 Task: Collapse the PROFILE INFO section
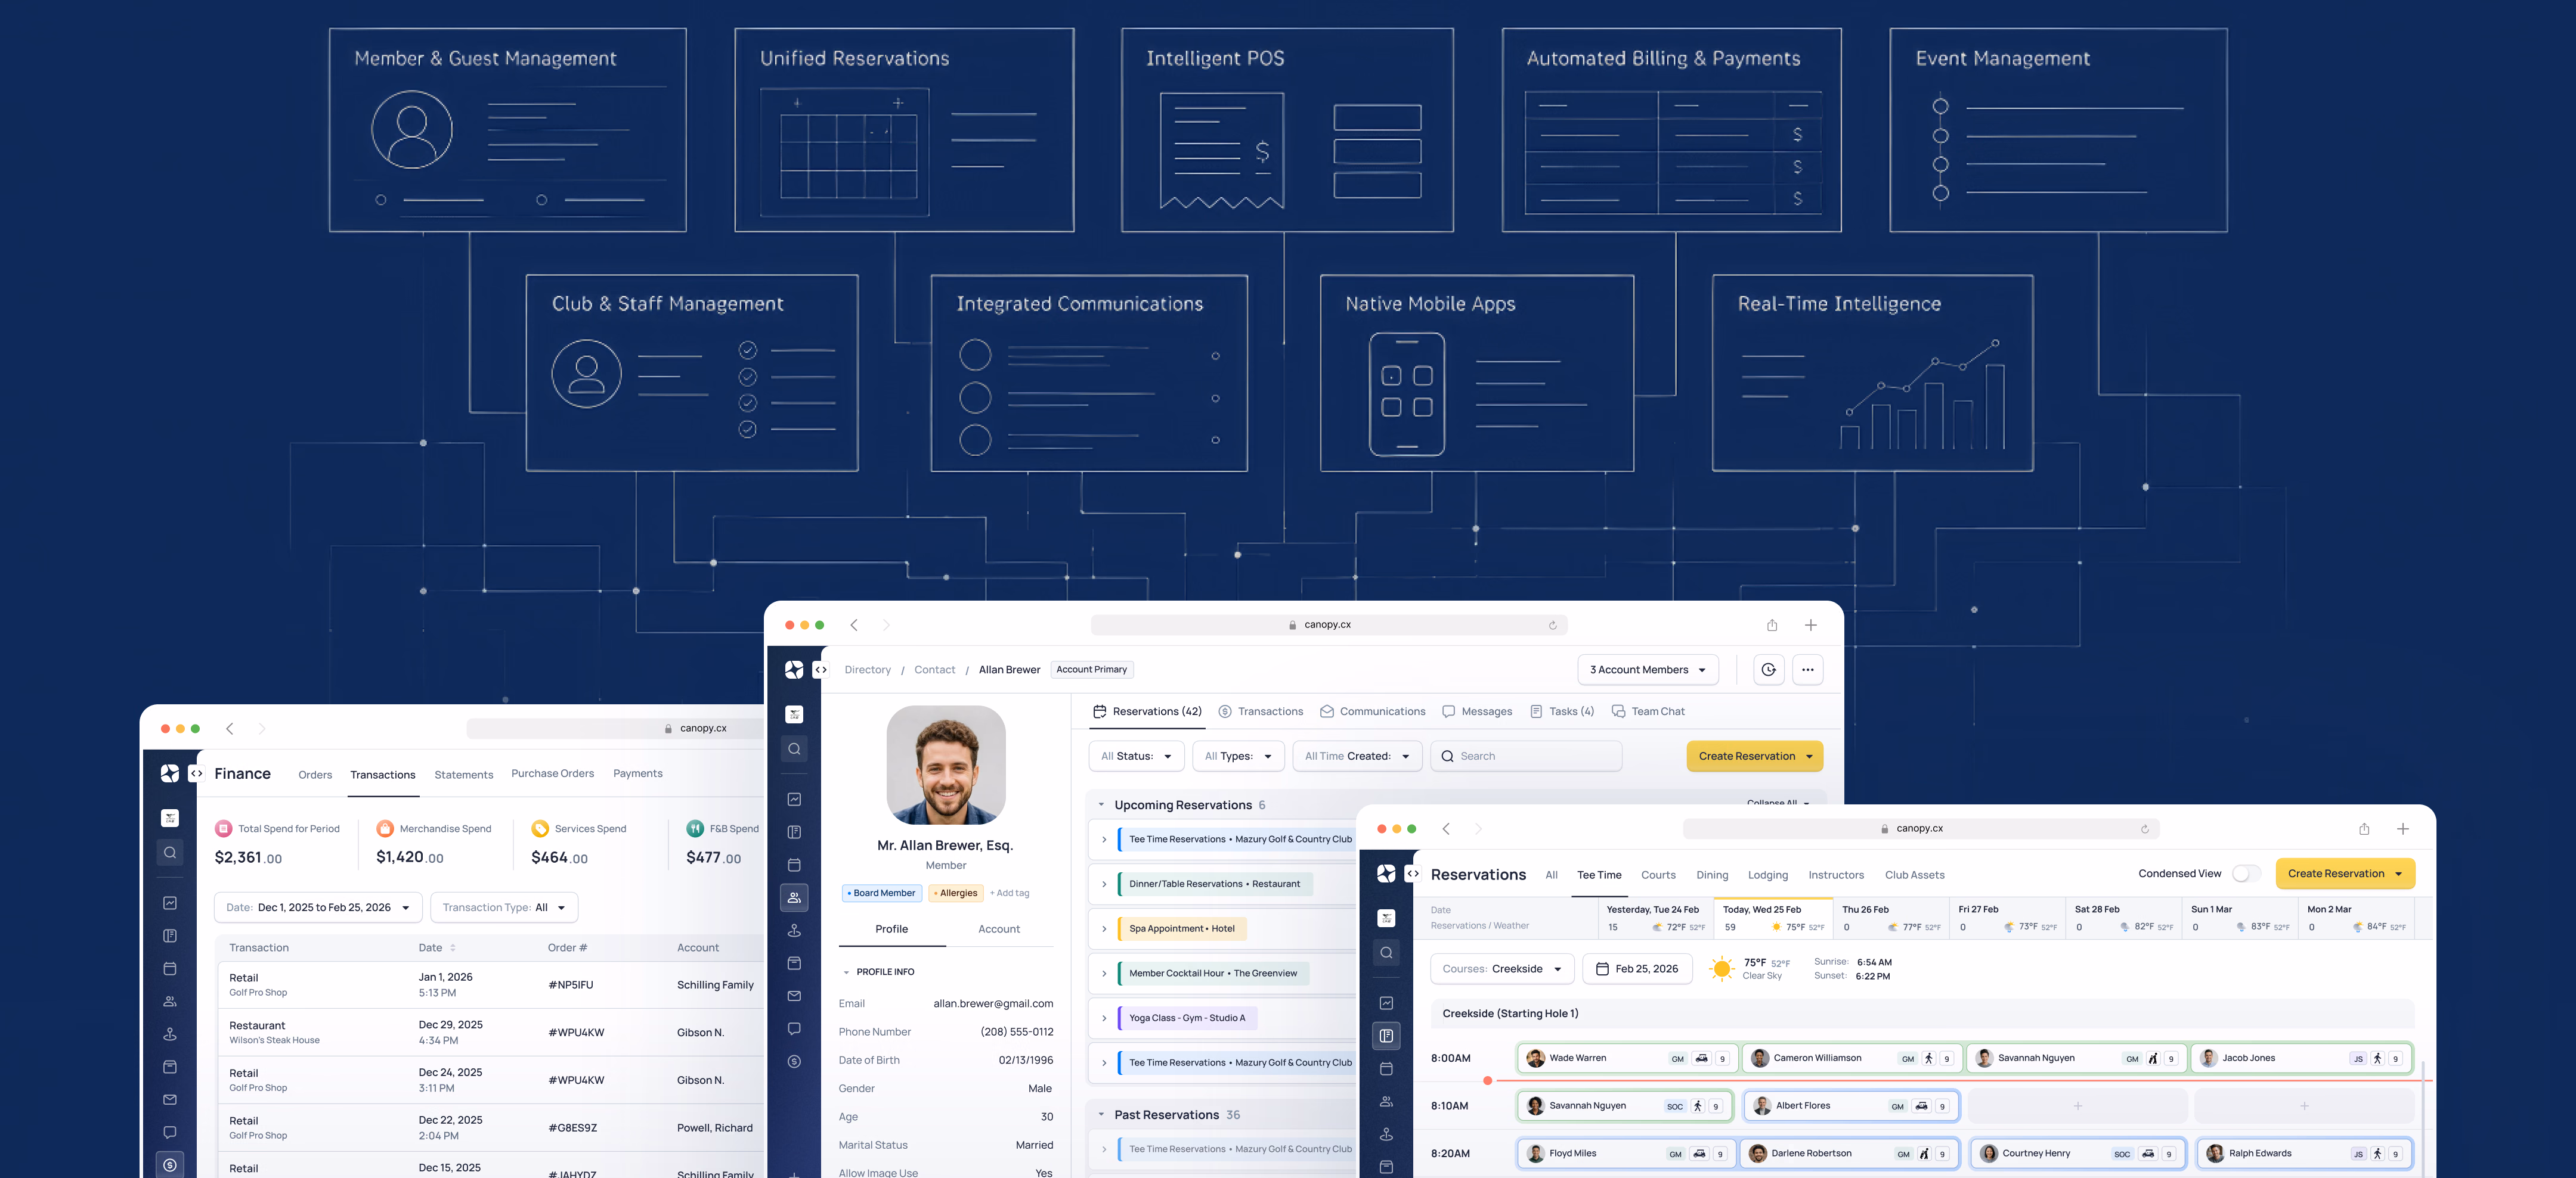pyautogui.click(x=846, y=972)
